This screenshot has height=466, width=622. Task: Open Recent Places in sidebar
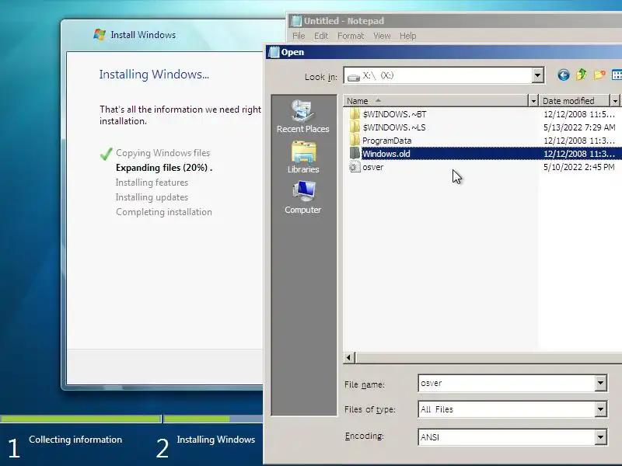click(x=303, y=116)
